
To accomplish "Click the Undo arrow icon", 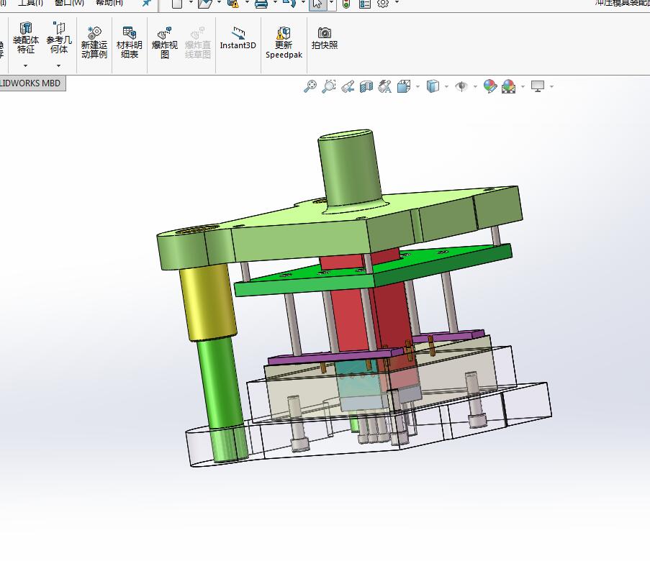I will tap(289, 4).
